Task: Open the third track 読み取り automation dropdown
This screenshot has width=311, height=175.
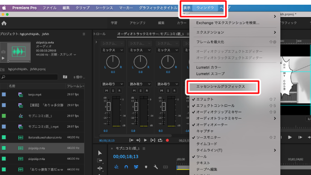Action: click(167, 84)
